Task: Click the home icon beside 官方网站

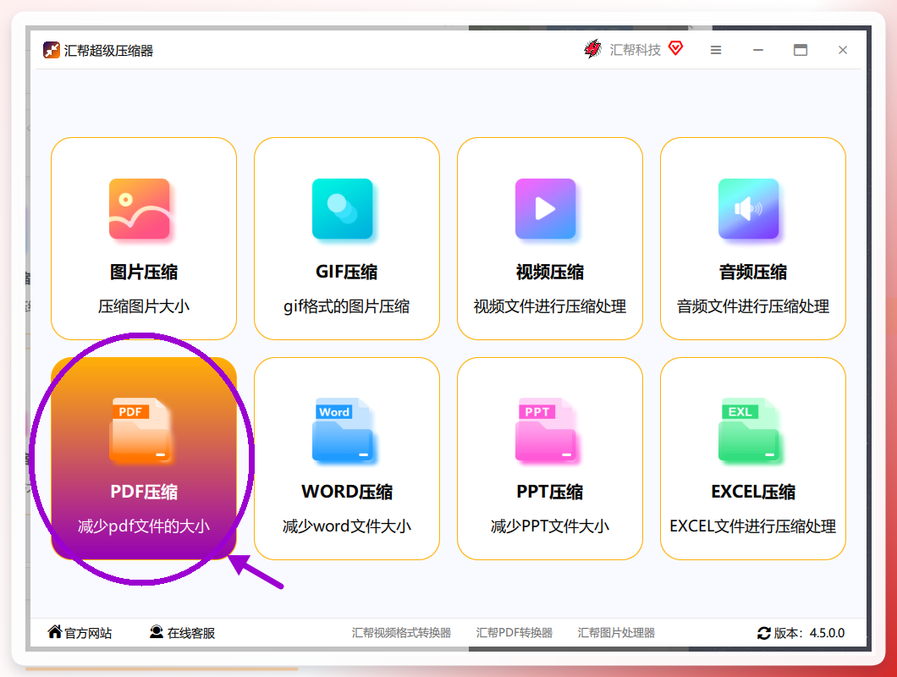Action: [x=54, y=631]
